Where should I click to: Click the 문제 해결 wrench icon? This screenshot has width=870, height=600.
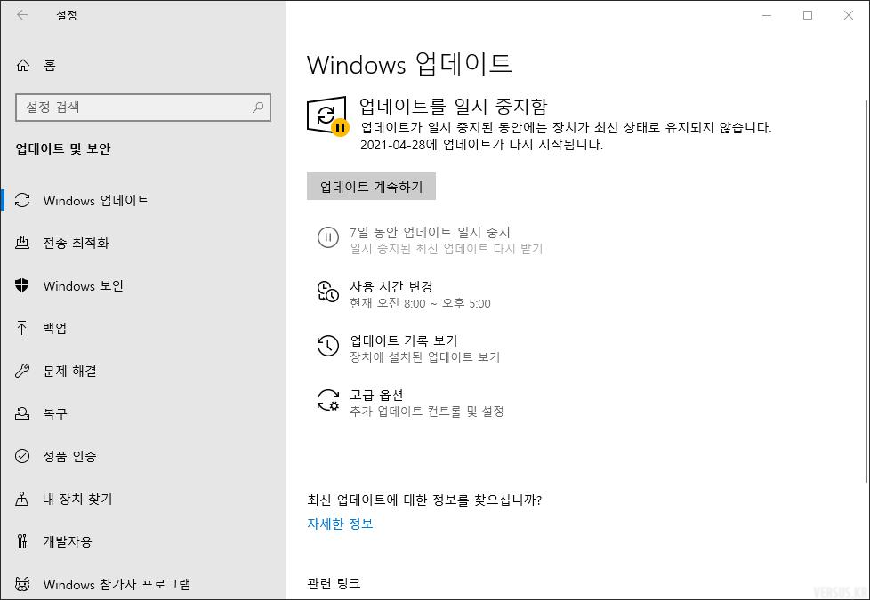pyautogui.click(x=22, y=371)
